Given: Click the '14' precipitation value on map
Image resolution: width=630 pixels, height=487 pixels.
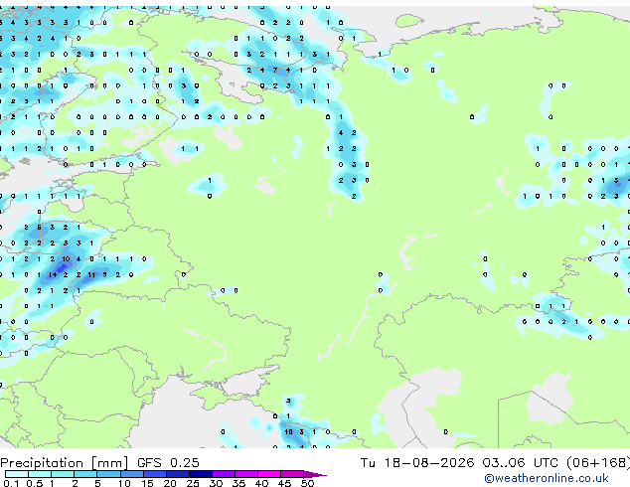Looking at the screenshot, I should pos(53,275).
